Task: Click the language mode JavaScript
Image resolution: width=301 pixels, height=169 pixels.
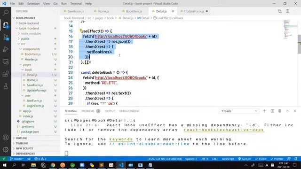Action: click(x=228, y=159)
